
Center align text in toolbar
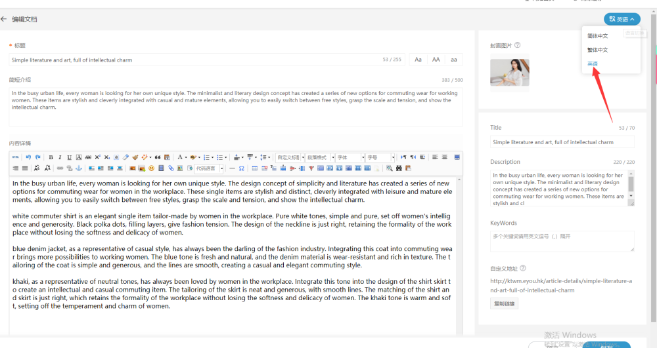pyautogui.click(x=445, y=157)
